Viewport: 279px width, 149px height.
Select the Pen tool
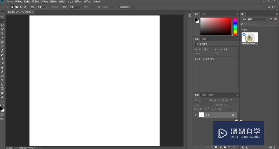[2, 76]
